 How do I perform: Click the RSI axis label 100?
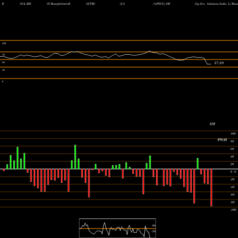4,43
